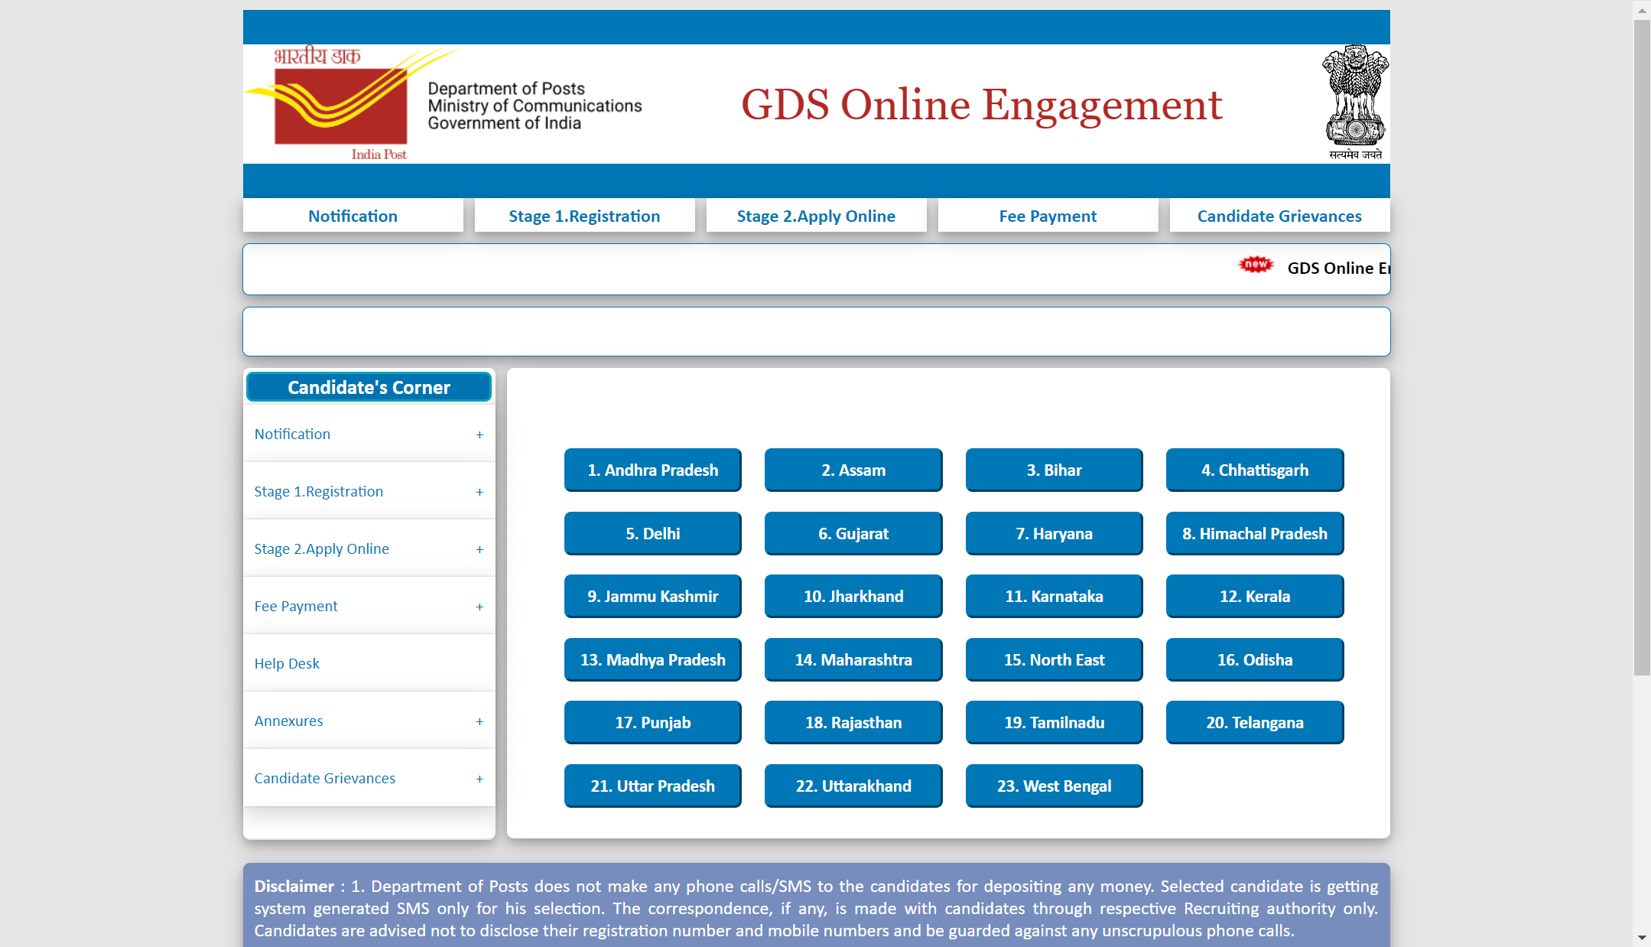This screenshot has height=947, width=1651.
Task: Select 6. Gujarat button
Action: [853, 533]
